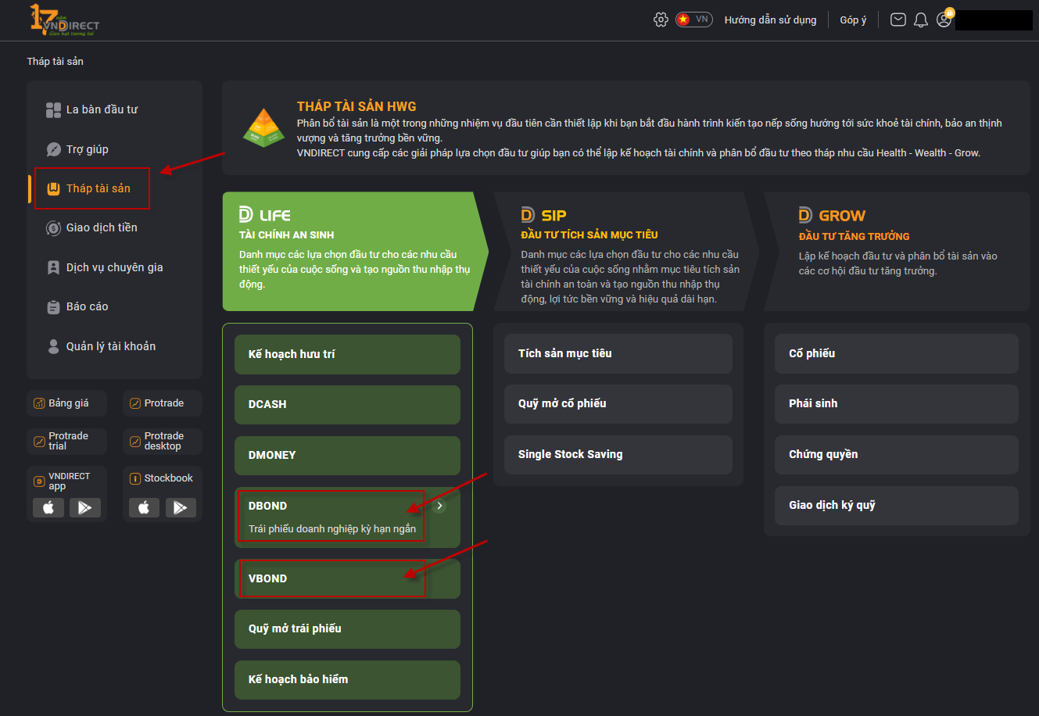The width and height of the screenshot is (1039, 716).
Task: Open the user account avatar icon
Action: (x=944, y=20)
